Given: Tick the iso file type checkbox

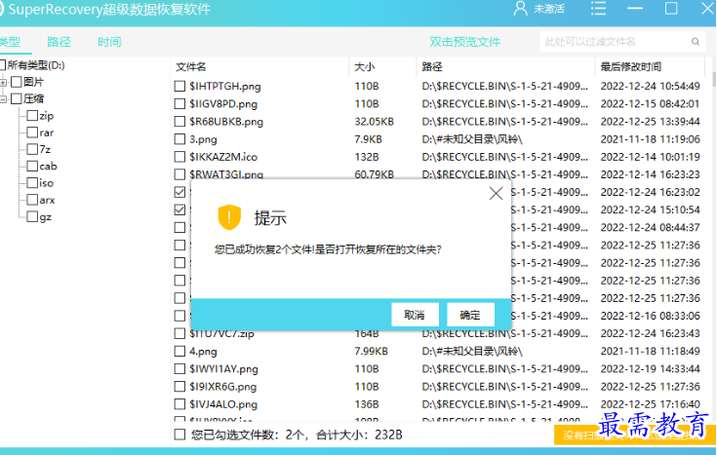Looking at the screenshot, I should pyautogui.click(x=32, y=183).
